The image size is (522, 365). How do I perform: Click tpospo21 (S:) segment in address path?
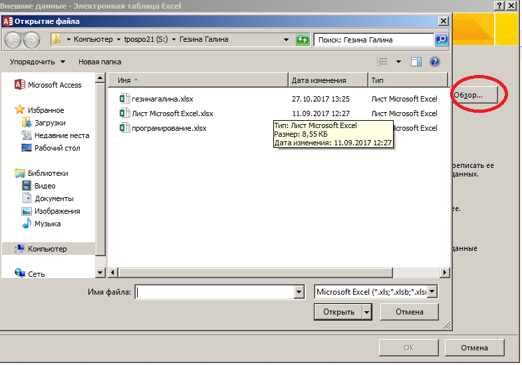click(146, 40)
